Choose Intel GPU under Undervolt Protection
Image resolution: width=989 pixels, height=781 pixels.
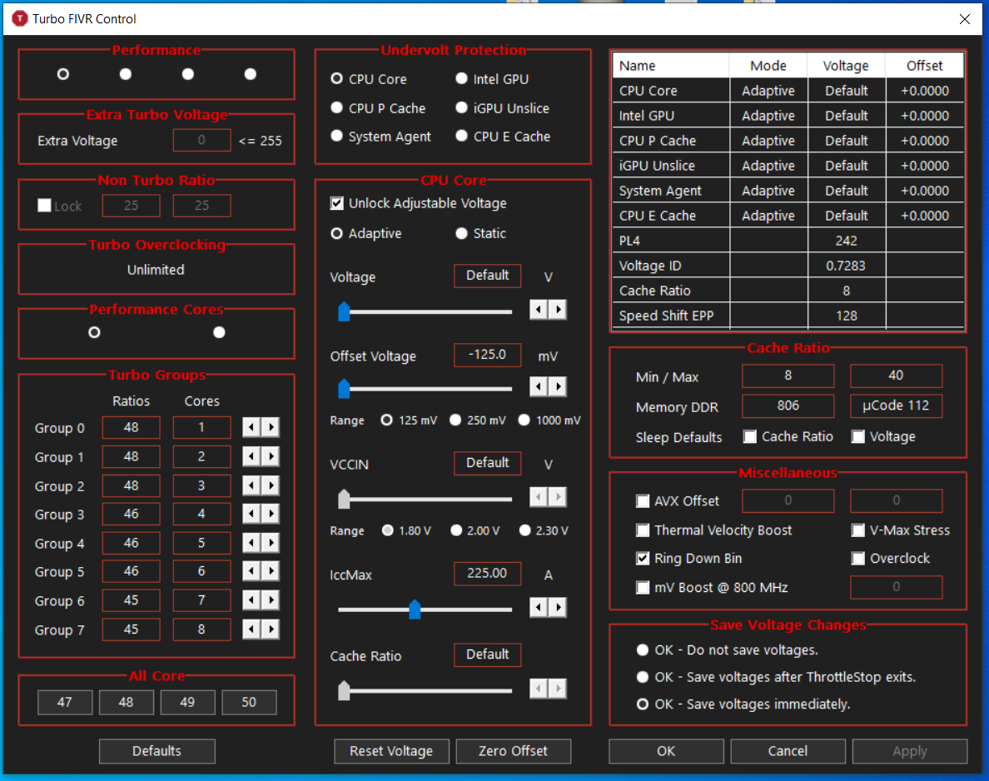pyautogui.click(x=462, y=79)
